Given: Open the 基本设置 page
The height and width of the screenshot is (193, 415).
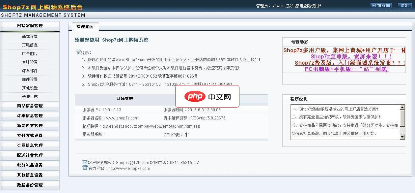Looking at the screenshot, I should (30, 36).
